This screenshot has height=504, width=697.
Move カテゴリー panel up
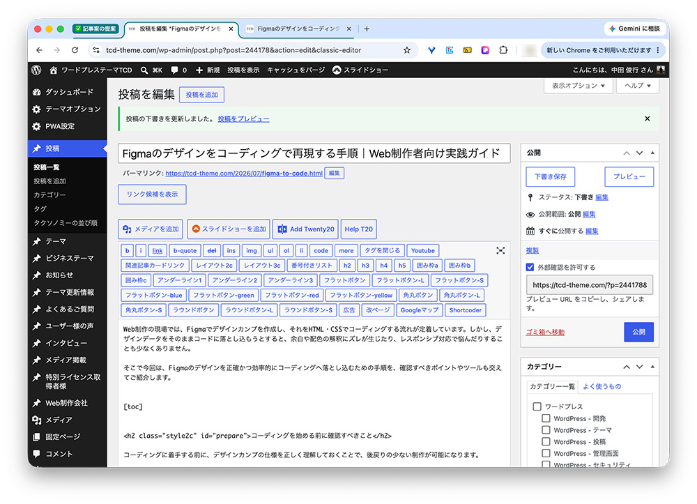pyautogui.click(x=627, y=367)
